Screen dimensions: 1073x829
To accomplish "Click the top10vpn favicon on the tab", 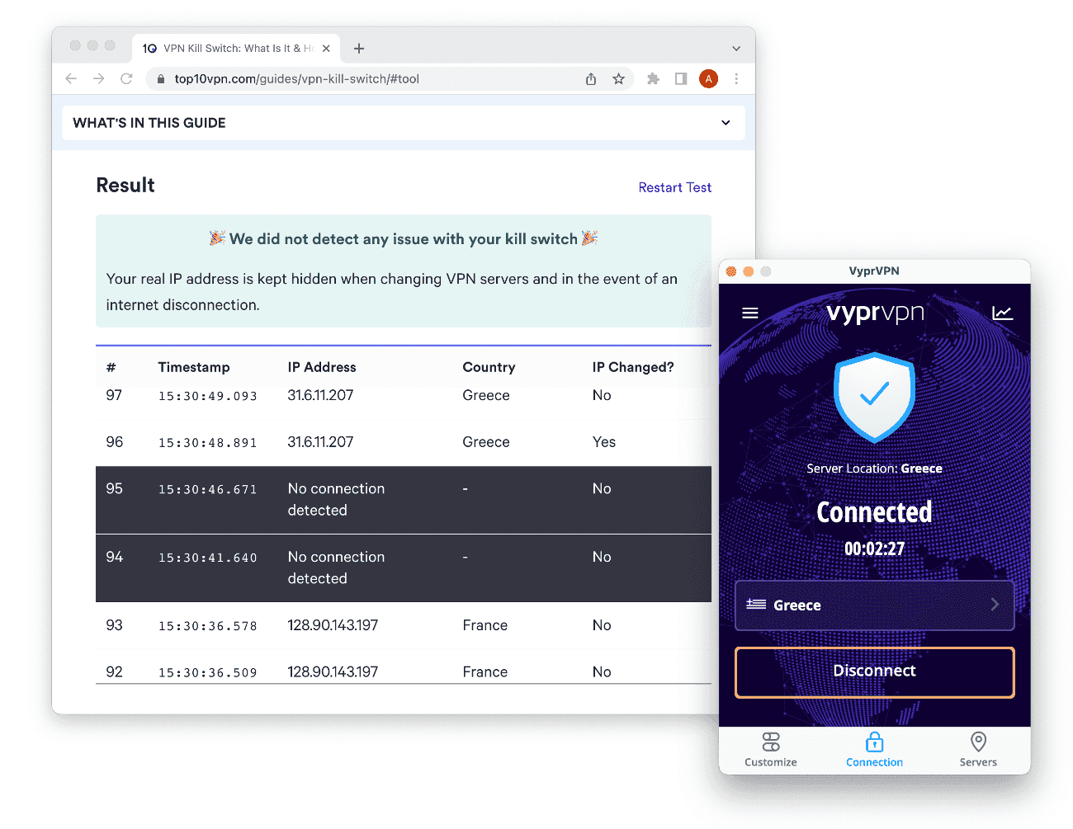I will (x=149, y=49).
